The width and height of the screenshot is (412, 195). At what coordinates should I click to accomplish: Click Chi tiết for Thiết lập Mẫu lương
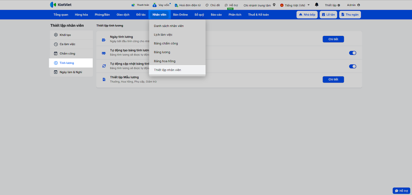(x=333, y=80)
